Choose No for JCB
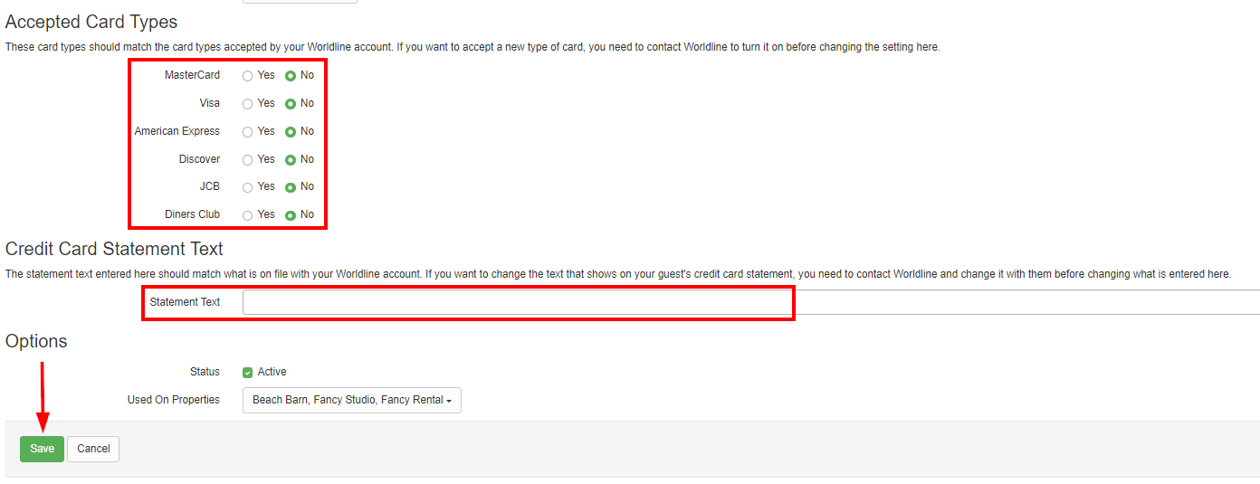The height and width of the screenshot is (484, 1260). (x=291, y=187)
